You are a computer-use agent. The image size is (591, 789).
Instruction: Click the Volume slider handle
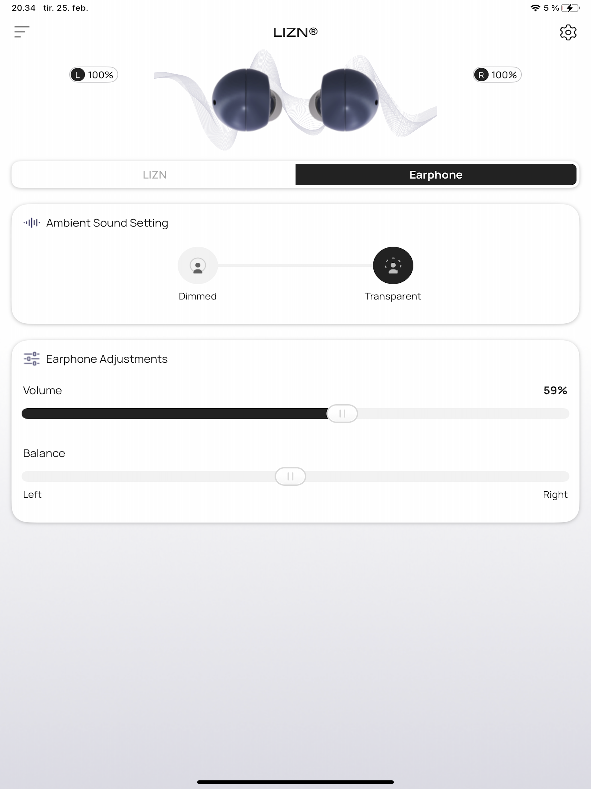pos(342,413)
